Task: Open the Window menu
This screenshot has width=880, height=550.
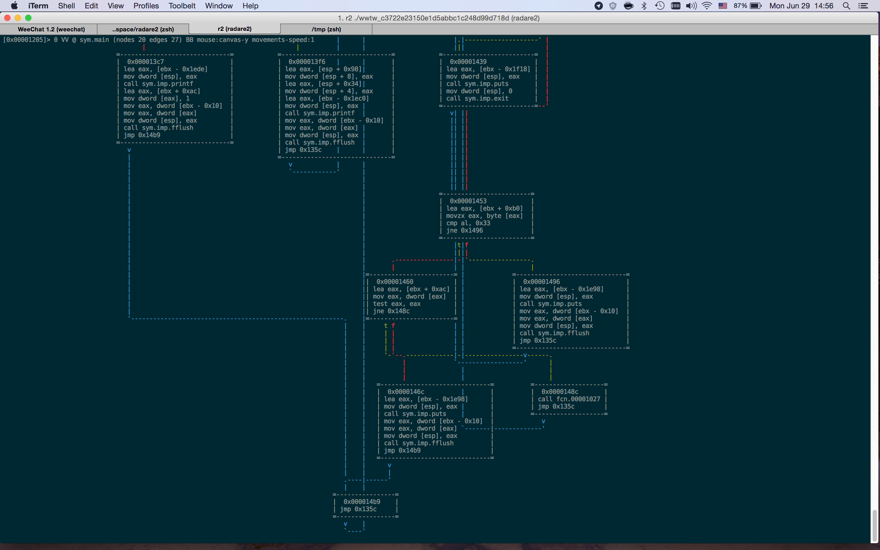Action: tap(218, 6)
